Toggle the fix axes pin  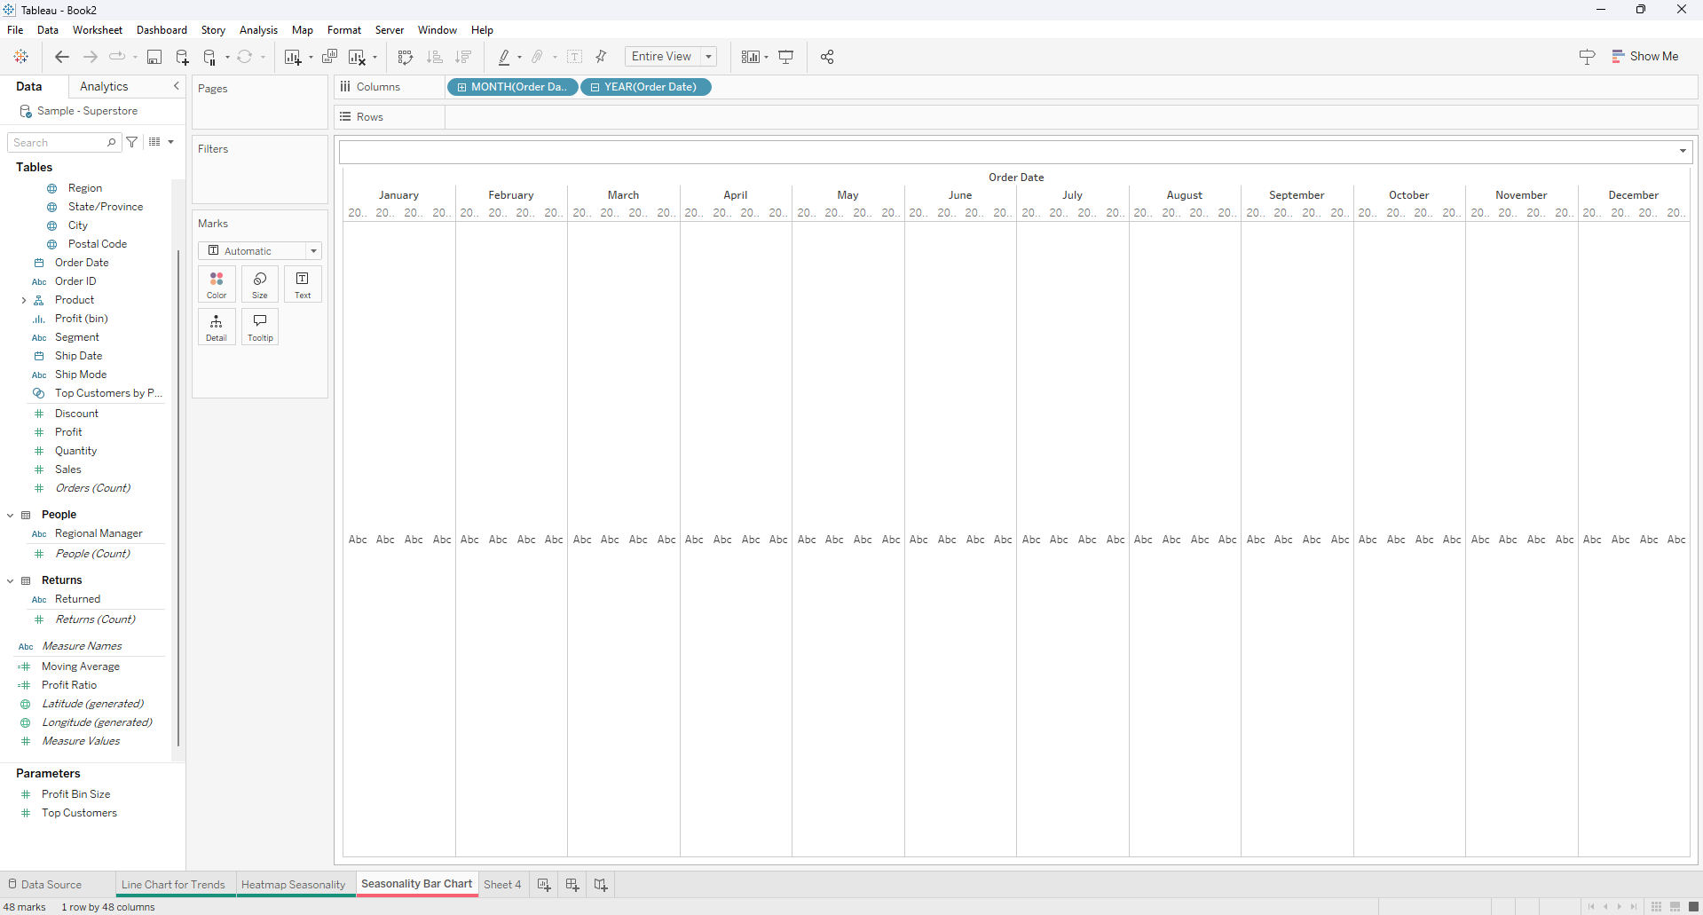(x=602, y=57)
